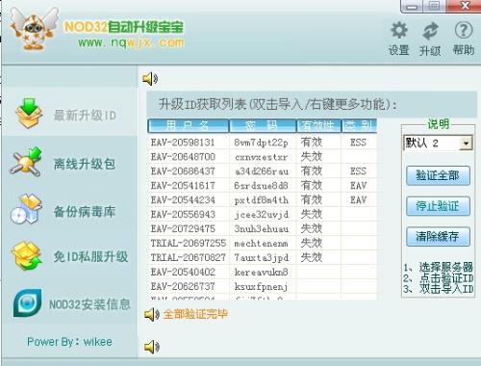Viewport: 481px width, 366px height.
Task: Expand the 默认 2 server dropdown
Action: pos(466,143)
